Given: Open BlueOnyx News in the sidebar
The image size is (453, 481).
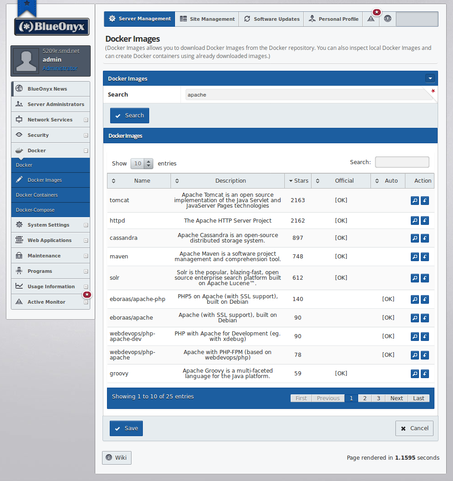Looking at the screenshot, I should point(51,89).
